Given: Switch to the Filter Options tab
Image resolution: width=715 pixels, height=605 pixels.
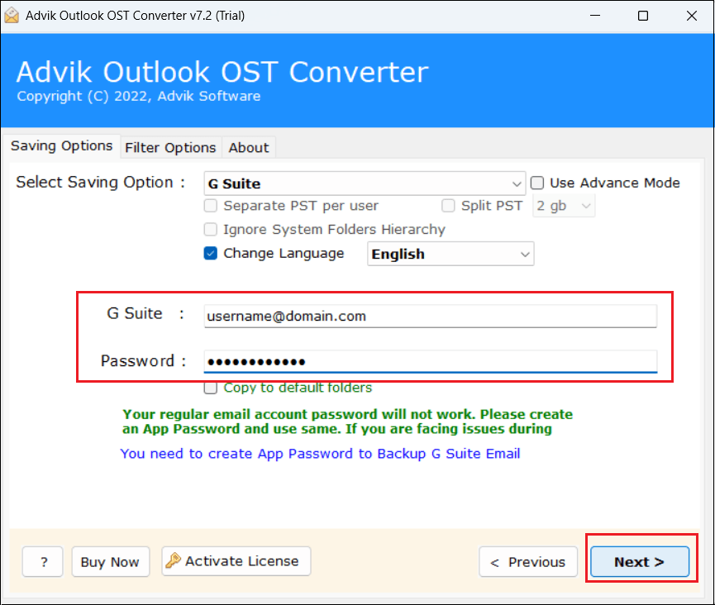Looking at the screenshot, I should (170, 147).
